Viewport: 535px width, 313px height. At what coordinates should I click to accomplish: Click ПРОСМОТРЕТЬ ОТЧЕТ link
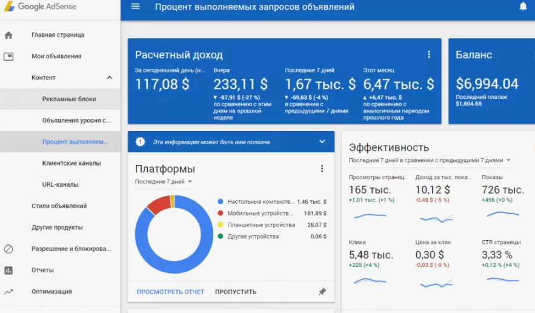(170, 292)
